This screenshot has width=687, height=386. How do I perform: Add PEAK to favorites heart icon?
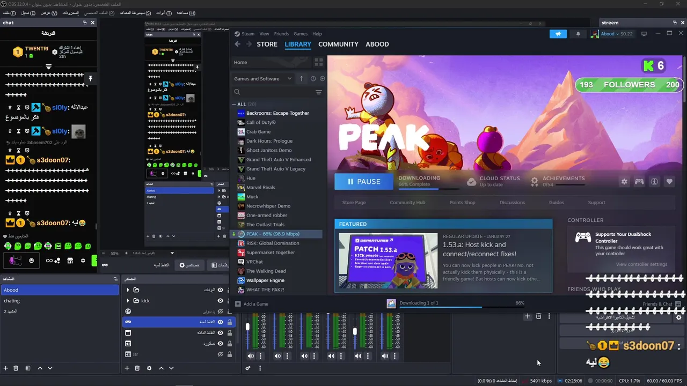(669, 182)
